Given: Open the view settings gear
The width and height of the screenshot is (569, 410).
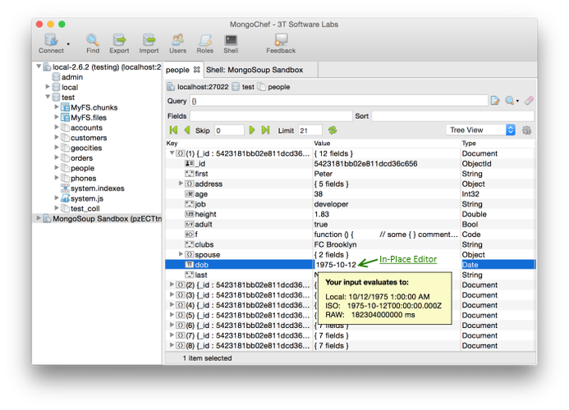Looking at the screenshot, I should (526, 130).
